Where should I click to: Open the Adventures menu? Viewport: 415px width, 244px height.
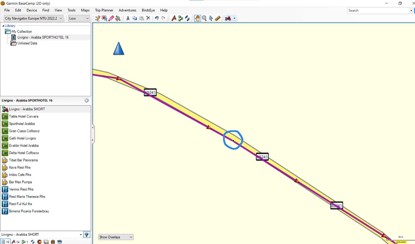click(x=127, y=10)
